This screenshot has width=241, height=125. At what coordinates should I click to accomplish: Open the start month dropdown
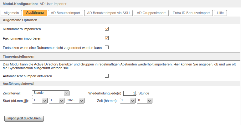(57, 100)
